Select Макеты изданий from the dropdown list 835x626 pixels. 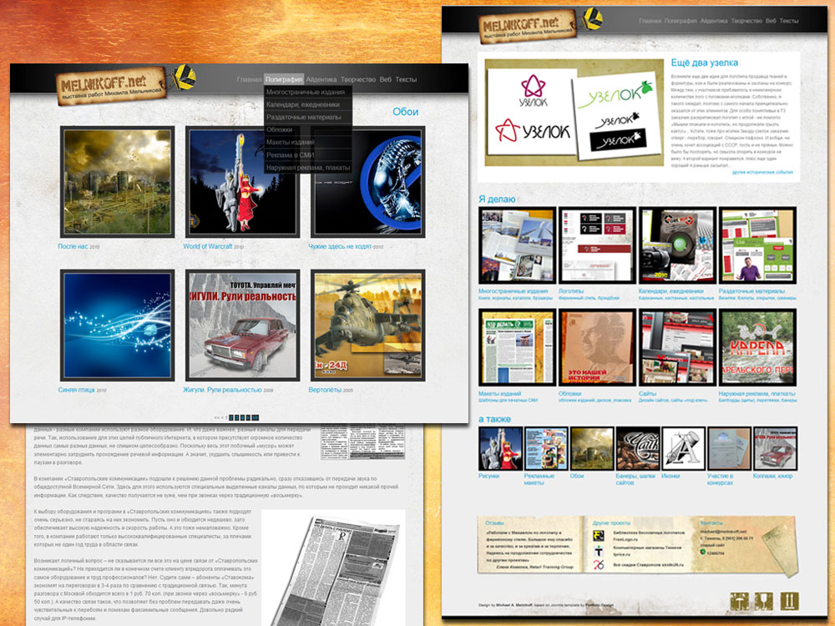[x=308, y=142]
